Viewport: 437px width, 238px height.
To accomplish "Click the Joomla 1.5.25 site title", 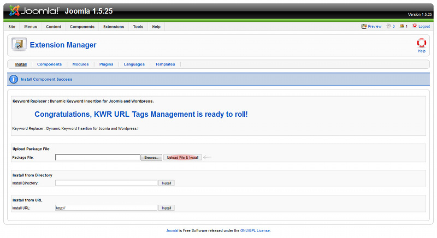I will coord(88,11).
